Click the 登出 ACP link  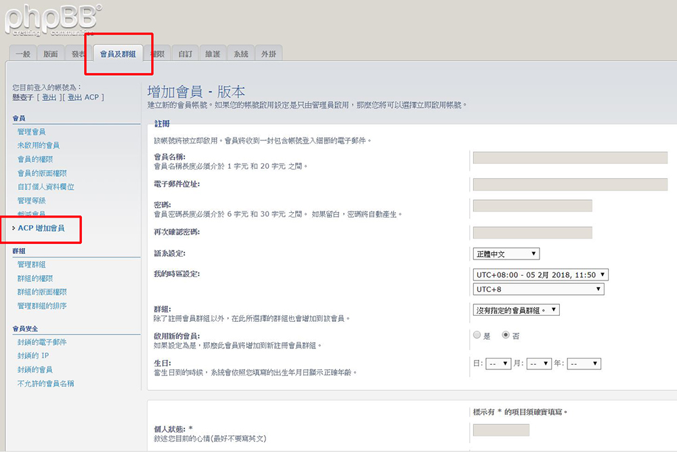83,97
